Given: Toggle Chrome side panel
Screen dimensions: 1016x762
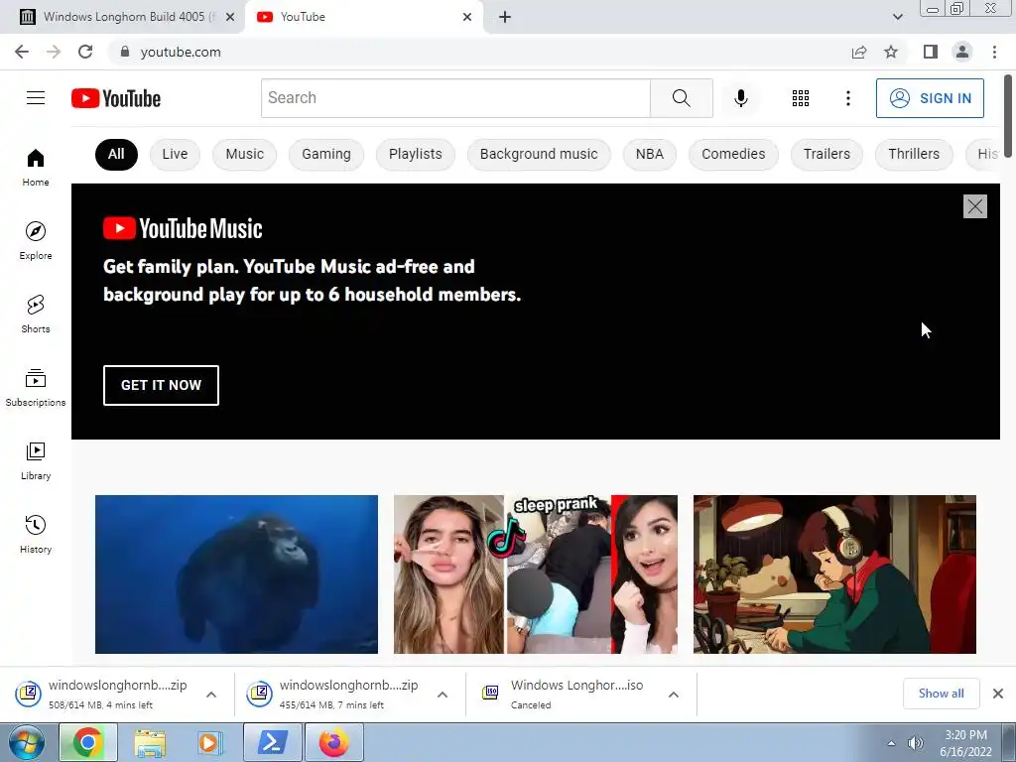Looking at the screenshot, I should [x=931, y=52].
